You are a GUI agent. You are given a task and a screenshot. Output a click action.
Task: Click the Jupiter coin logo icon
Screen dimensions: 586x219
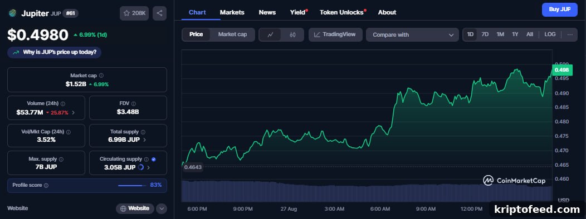click(12, 13)
